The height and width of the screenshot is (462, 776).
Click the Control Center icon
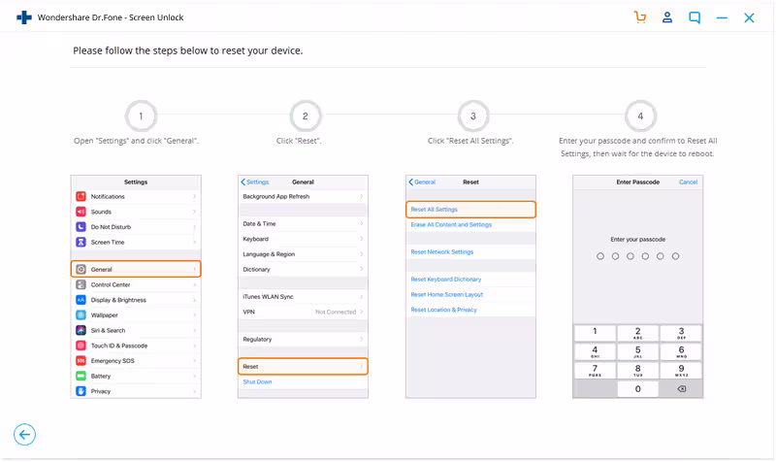[81, 284]
